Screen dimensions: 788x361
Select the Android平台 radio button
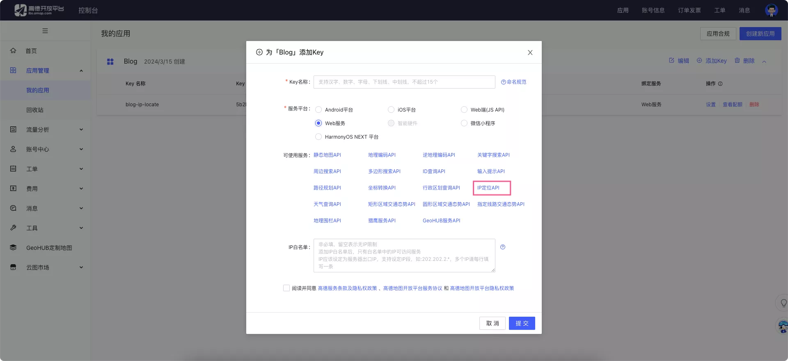click(318, 110)
